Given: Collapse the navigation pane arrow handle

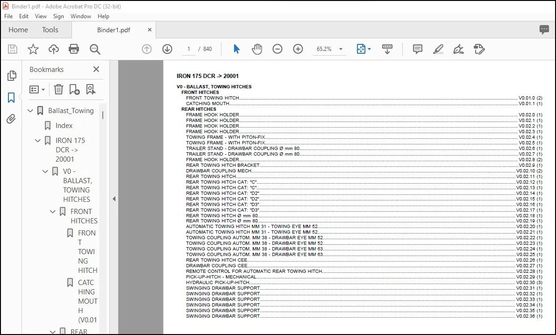Looking at the screenshot, I should (114, 199).
